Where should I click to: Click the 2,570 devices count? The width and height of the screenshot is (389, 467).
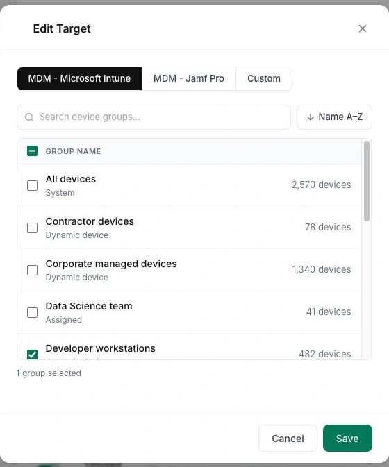pos(322,185)
